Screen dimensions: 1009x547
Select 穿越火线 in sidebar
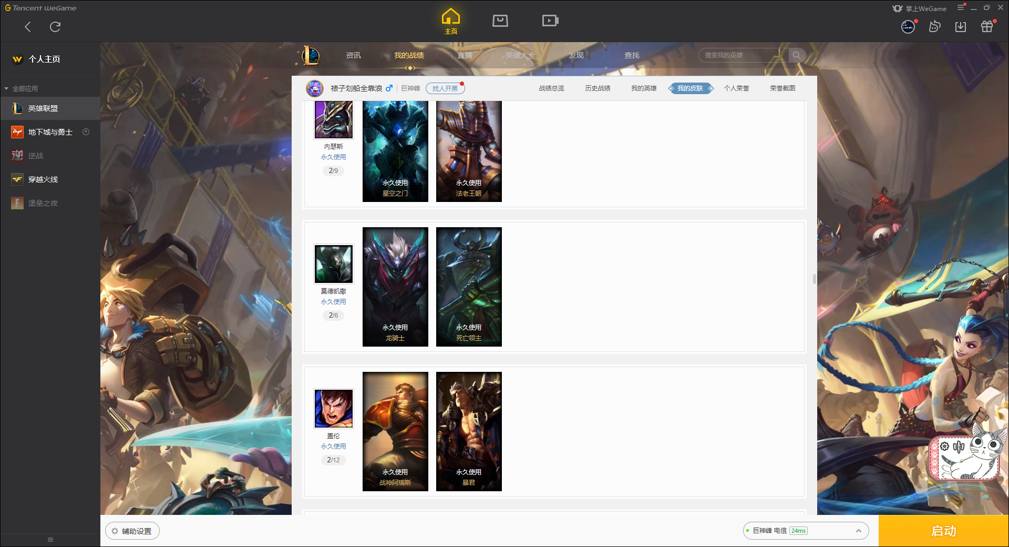(50, 179)
